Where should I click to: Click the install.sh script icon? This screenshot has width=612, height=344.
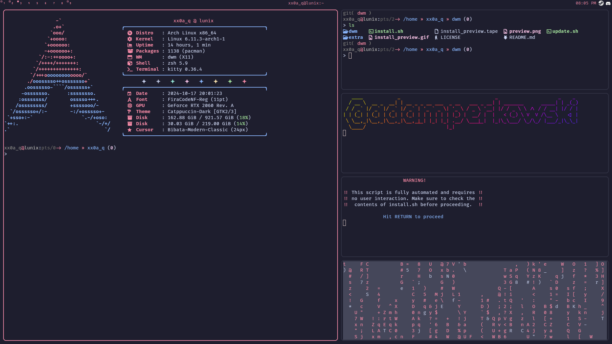point(371,31)
